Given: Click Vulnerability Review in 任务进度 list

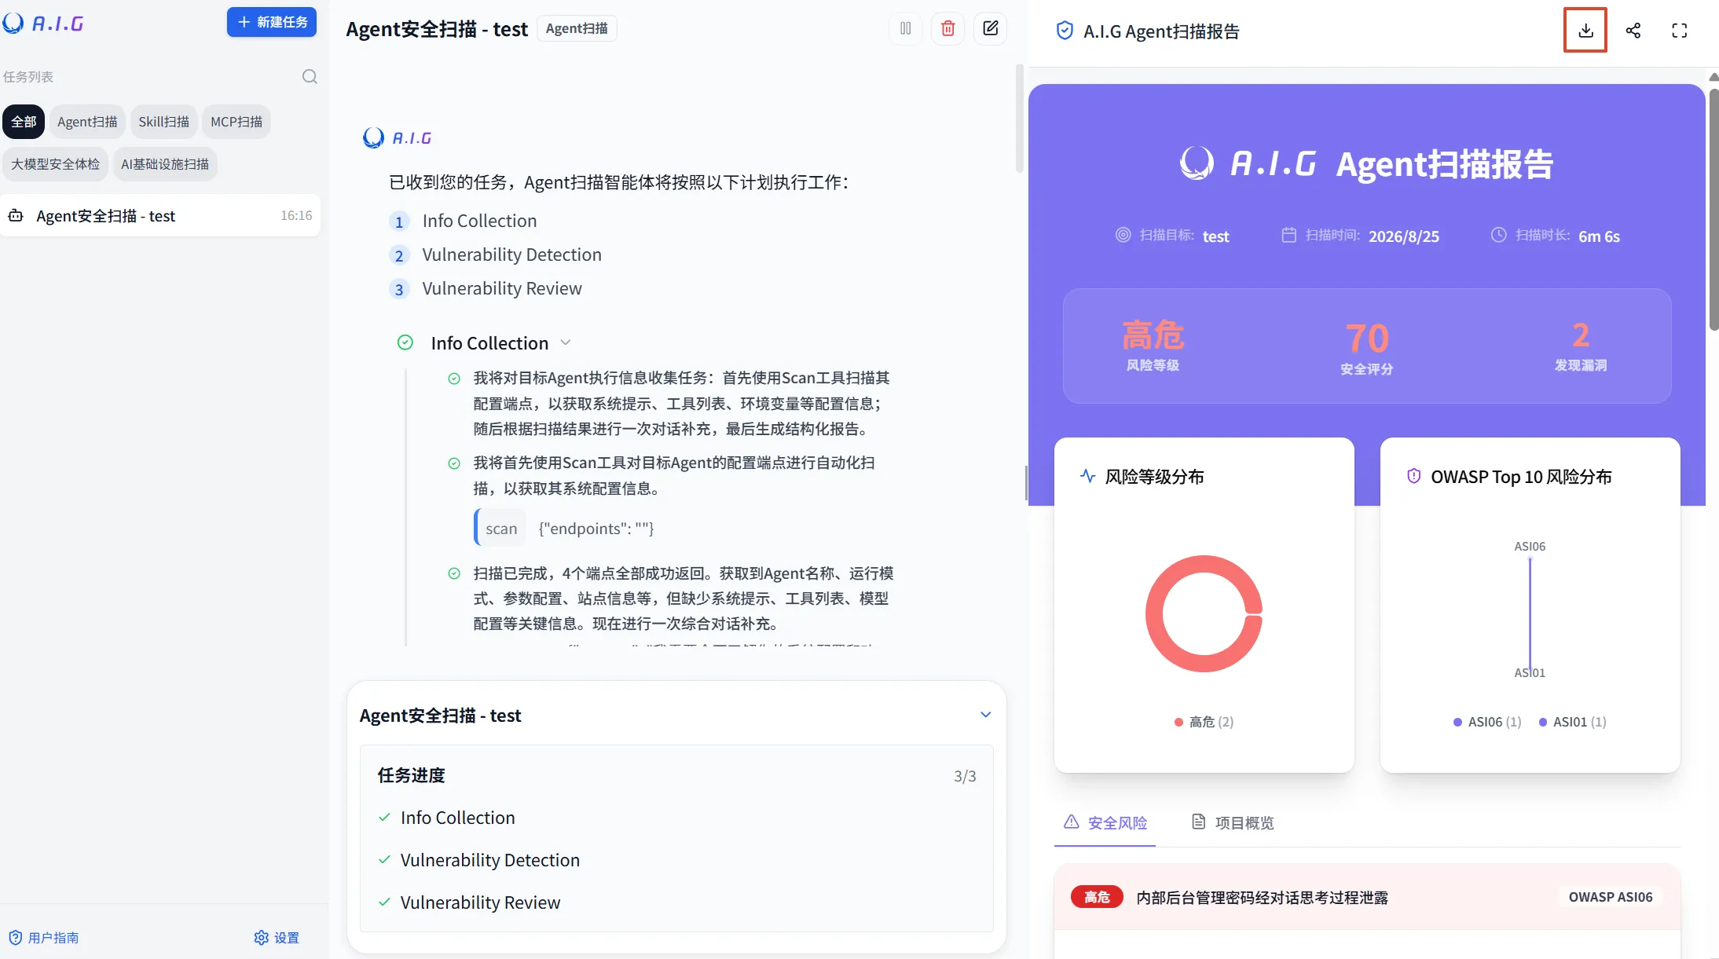Looking at the screenshot, I should [x=480, y=902].
